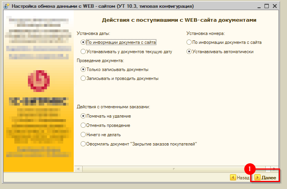Select number 'По информации документа с сайта'

point(189,42)
